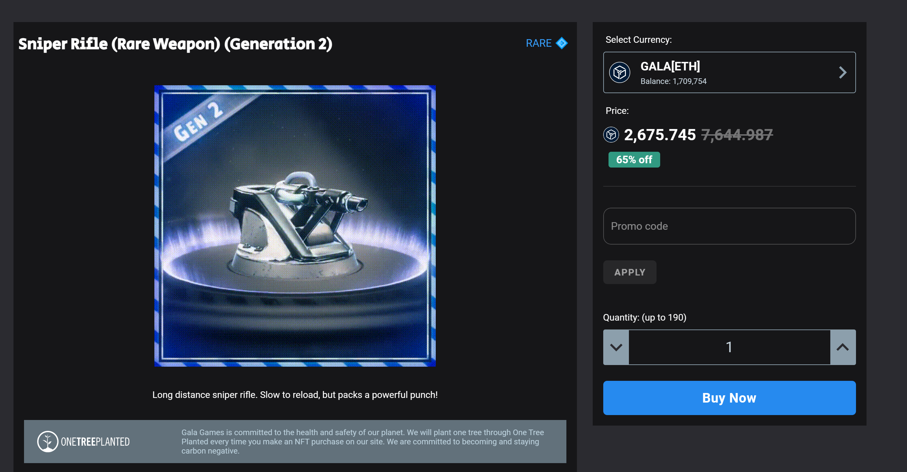Decrease quantity with the down chevron

coord(616,347)
